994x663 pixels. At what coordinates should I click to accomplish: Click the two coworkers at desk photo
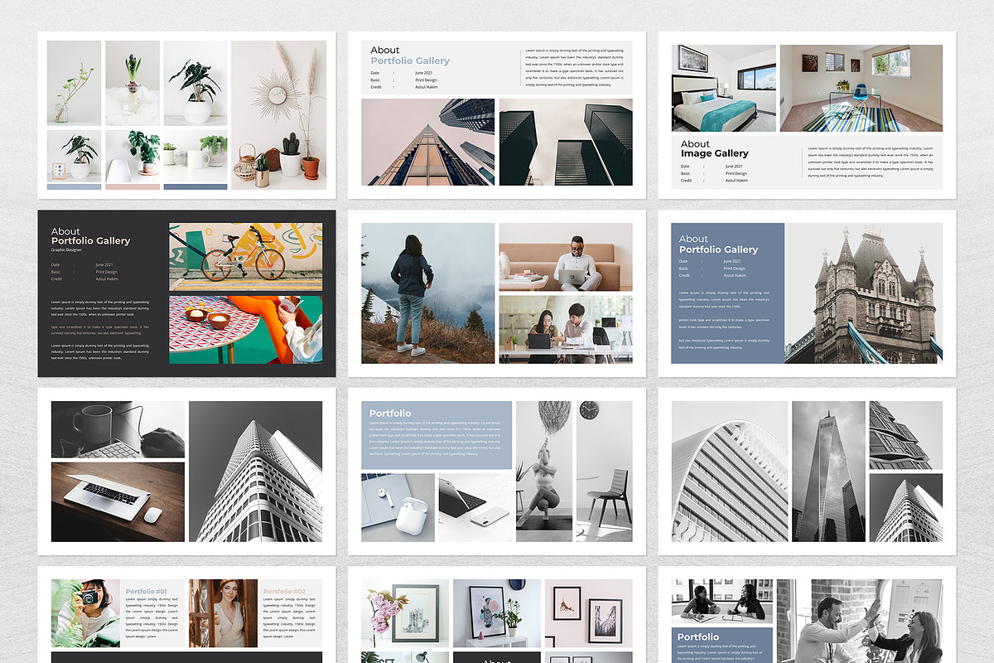pyautogui.click(x=566, y=330)
